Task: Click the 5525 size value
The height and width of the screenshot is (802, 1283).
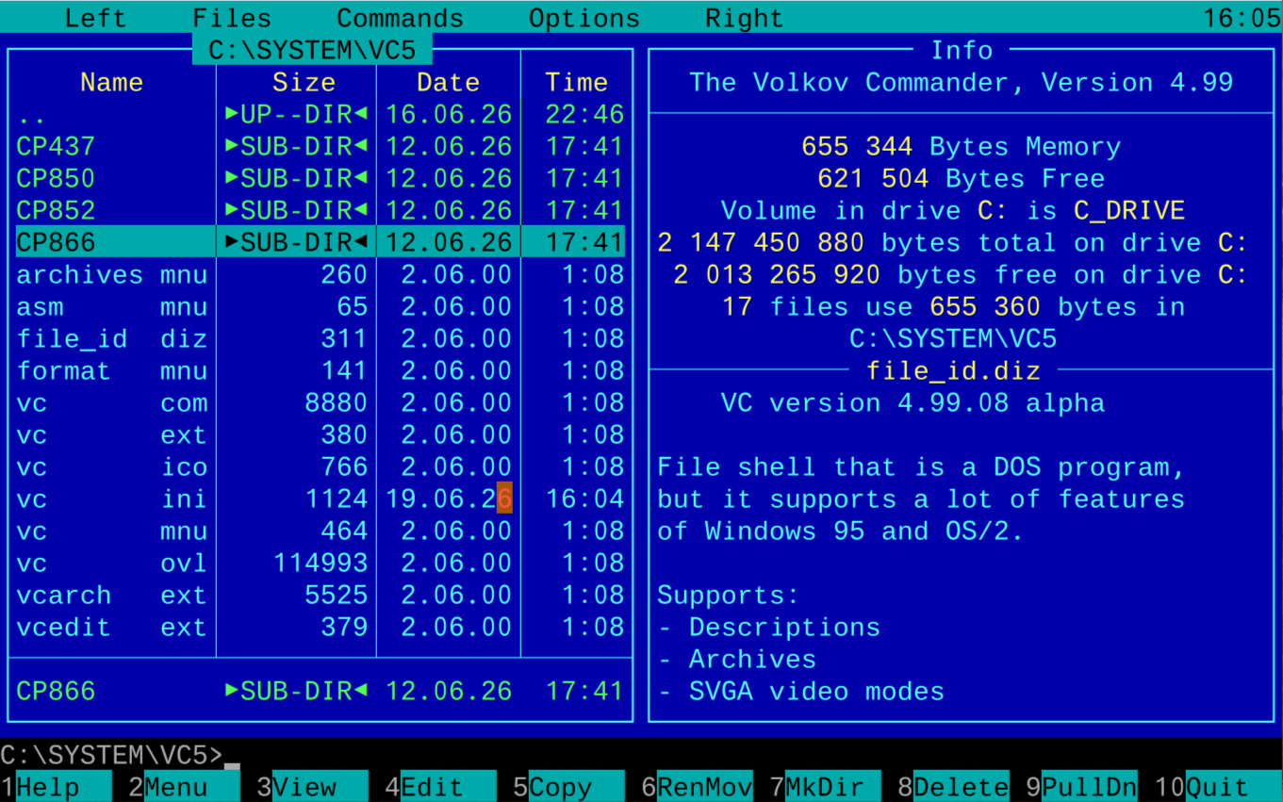Action: (x=336, y=596)
